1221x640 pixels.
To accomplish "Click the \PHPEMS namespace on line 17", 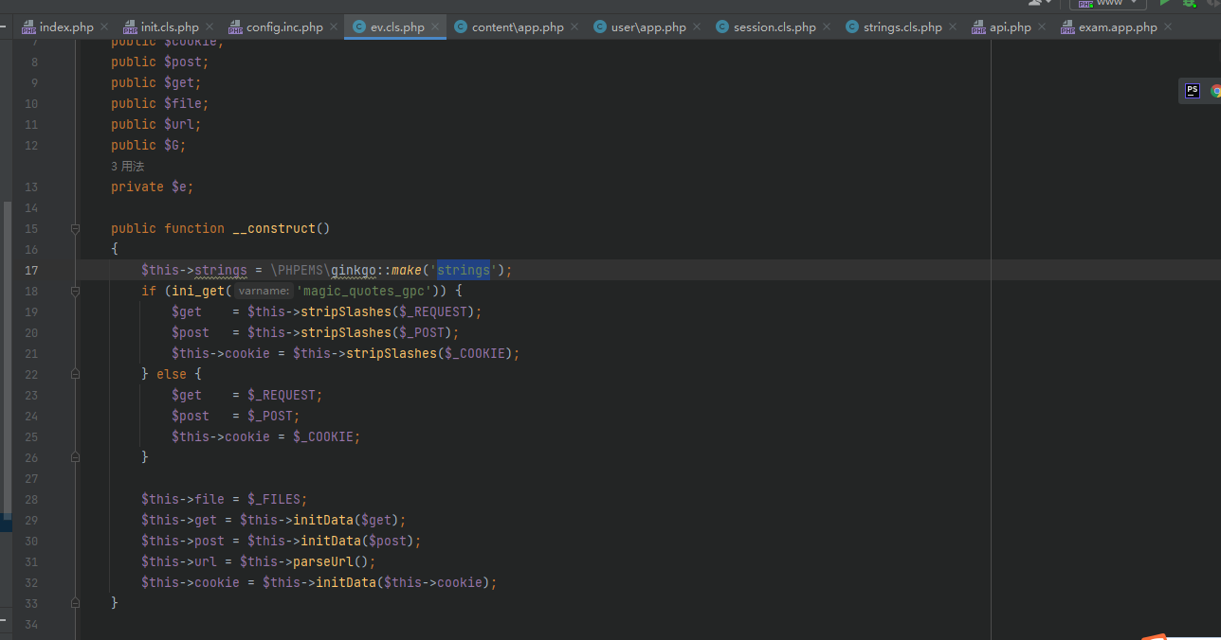I will [x=297, y=270].
